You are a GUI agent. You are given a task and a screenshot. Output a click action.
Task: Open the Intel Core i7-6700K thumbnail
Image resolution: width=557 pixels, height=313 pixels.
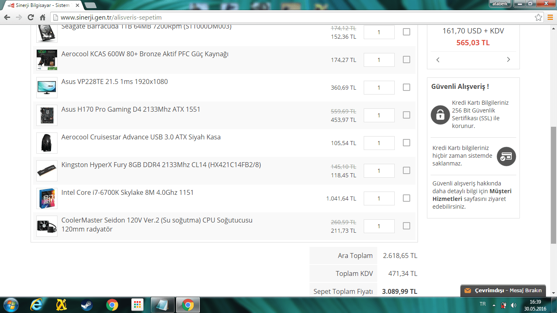[47, 198]
